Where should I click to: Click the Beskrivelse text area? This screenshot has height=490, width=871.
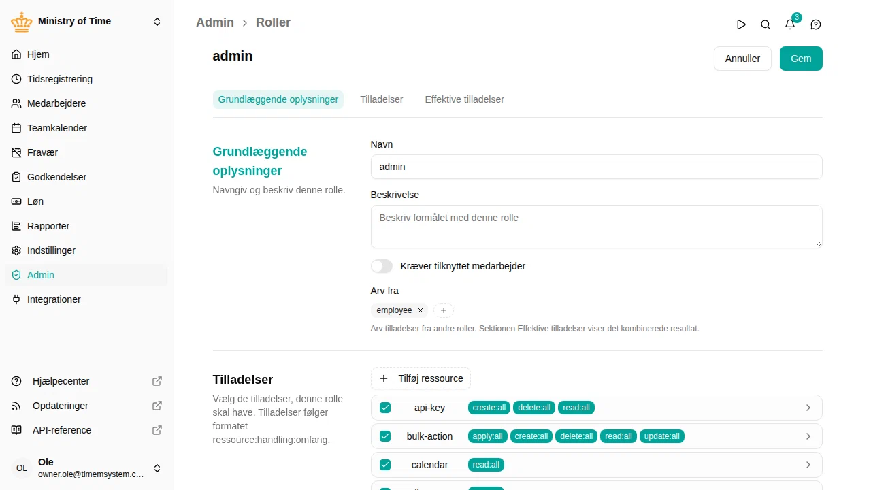[597, 227]
